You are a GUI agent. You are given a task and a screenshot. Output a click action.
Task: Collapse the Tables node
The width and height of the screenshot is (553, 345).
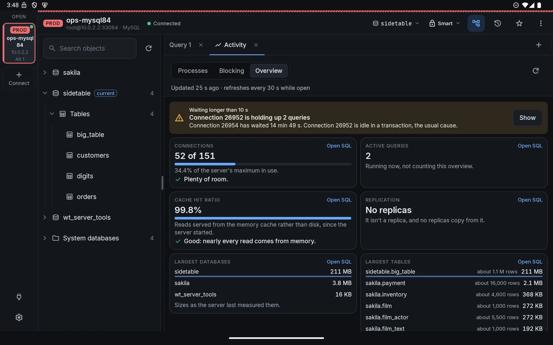51,114
